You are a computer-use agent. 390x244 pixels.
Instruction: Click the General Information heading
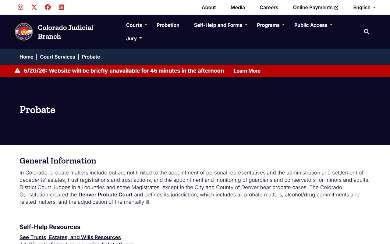(58, 161)
